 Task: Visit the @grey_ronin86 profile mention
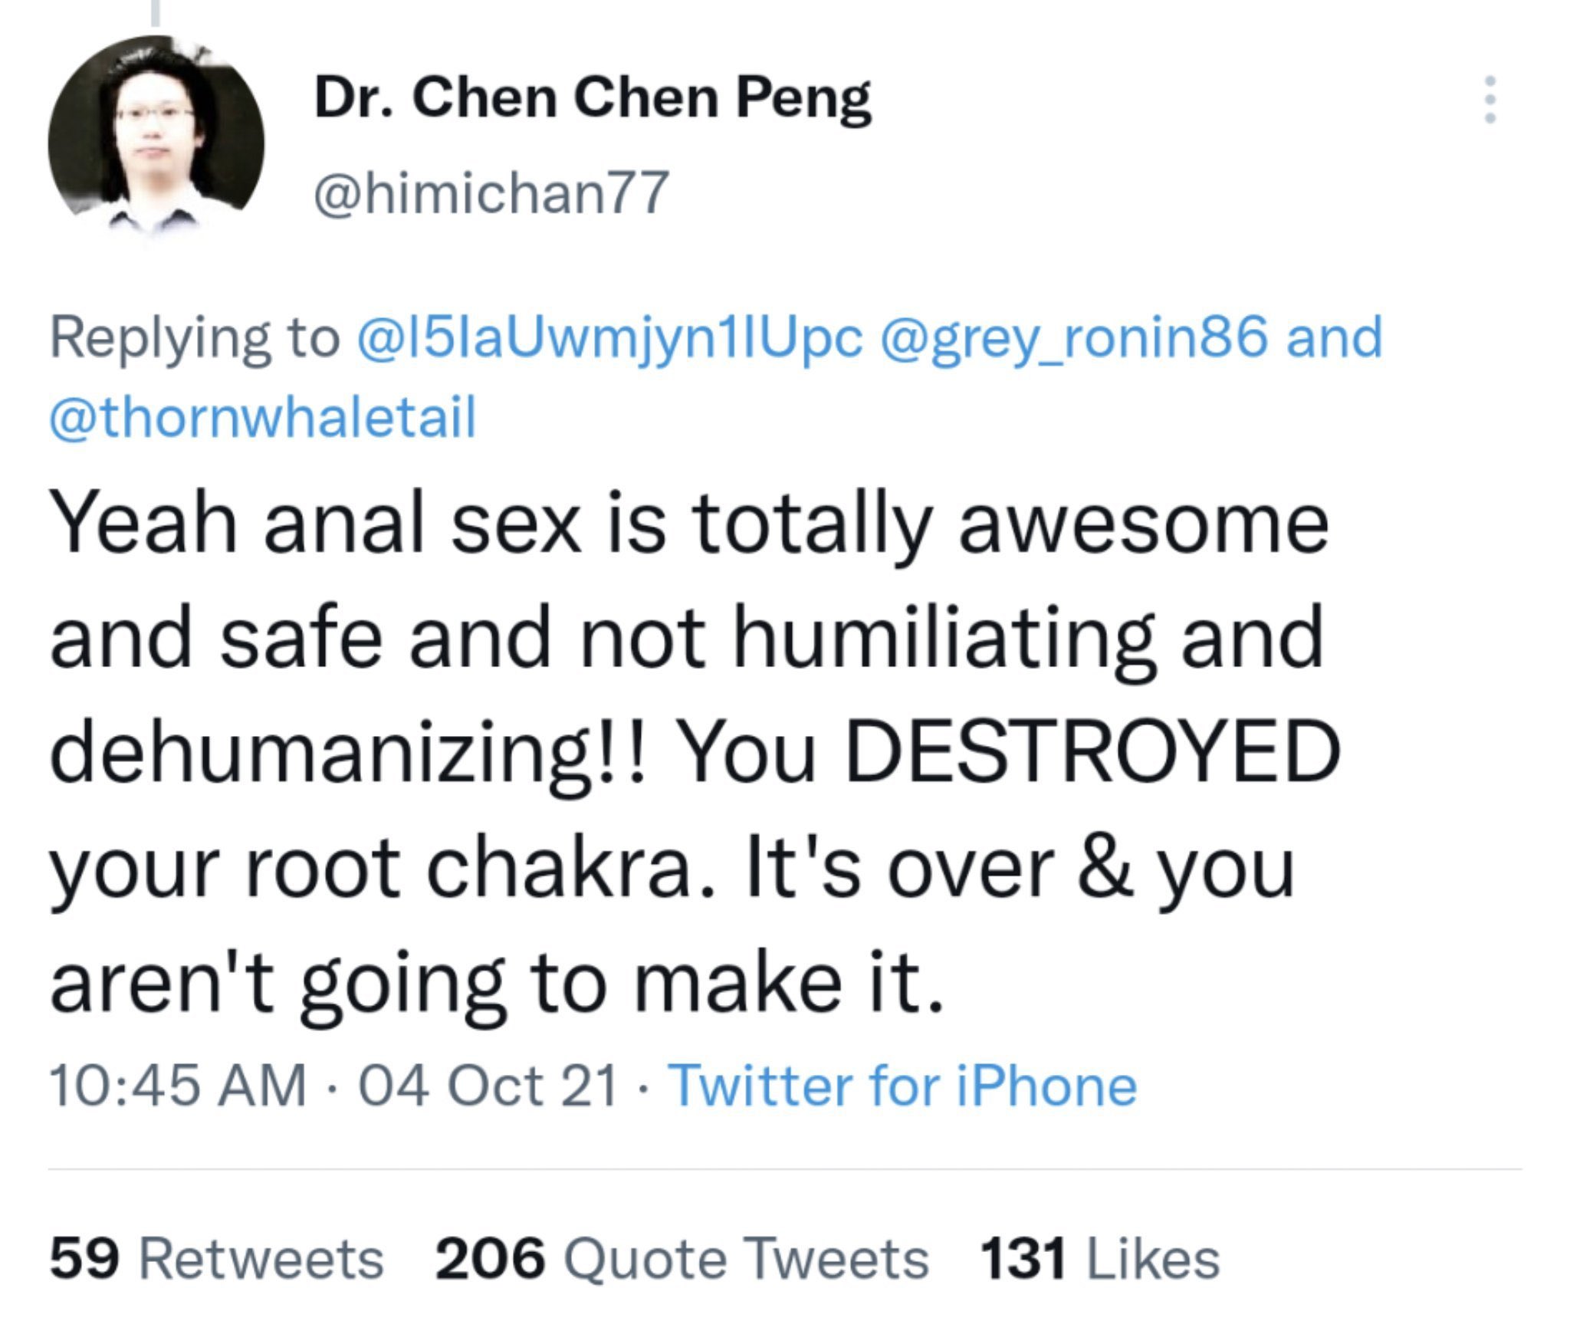tap(1075, 337)
